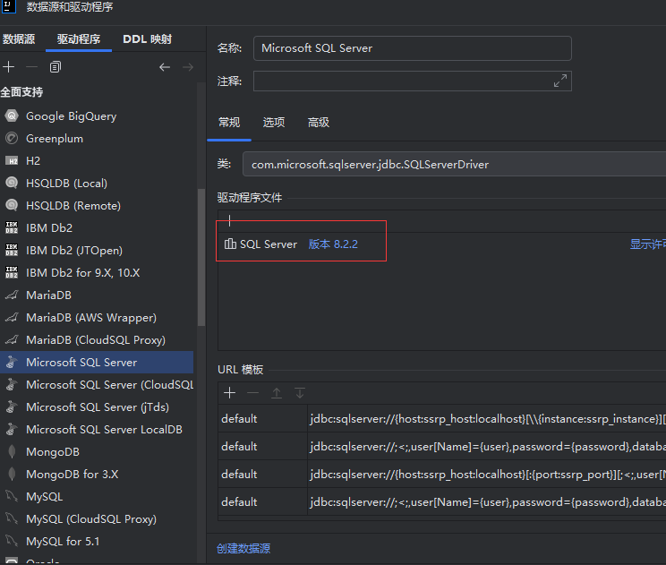This screenshot has height=565, width=666.
Task: Select MySQL for 5.1 driver
Action: tap(97, 541)
